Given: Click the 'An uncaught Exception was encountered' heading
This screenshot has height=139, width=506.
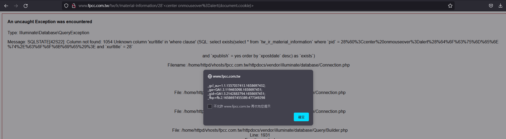Looking at the screenshot, I should click(x=50, y=22).
